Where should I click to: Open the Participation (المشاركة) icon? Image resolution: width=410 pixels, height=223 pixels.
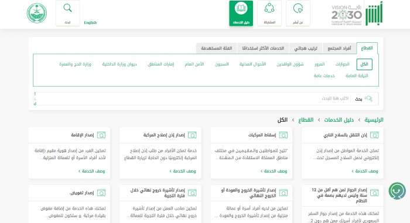pos(269,13)
